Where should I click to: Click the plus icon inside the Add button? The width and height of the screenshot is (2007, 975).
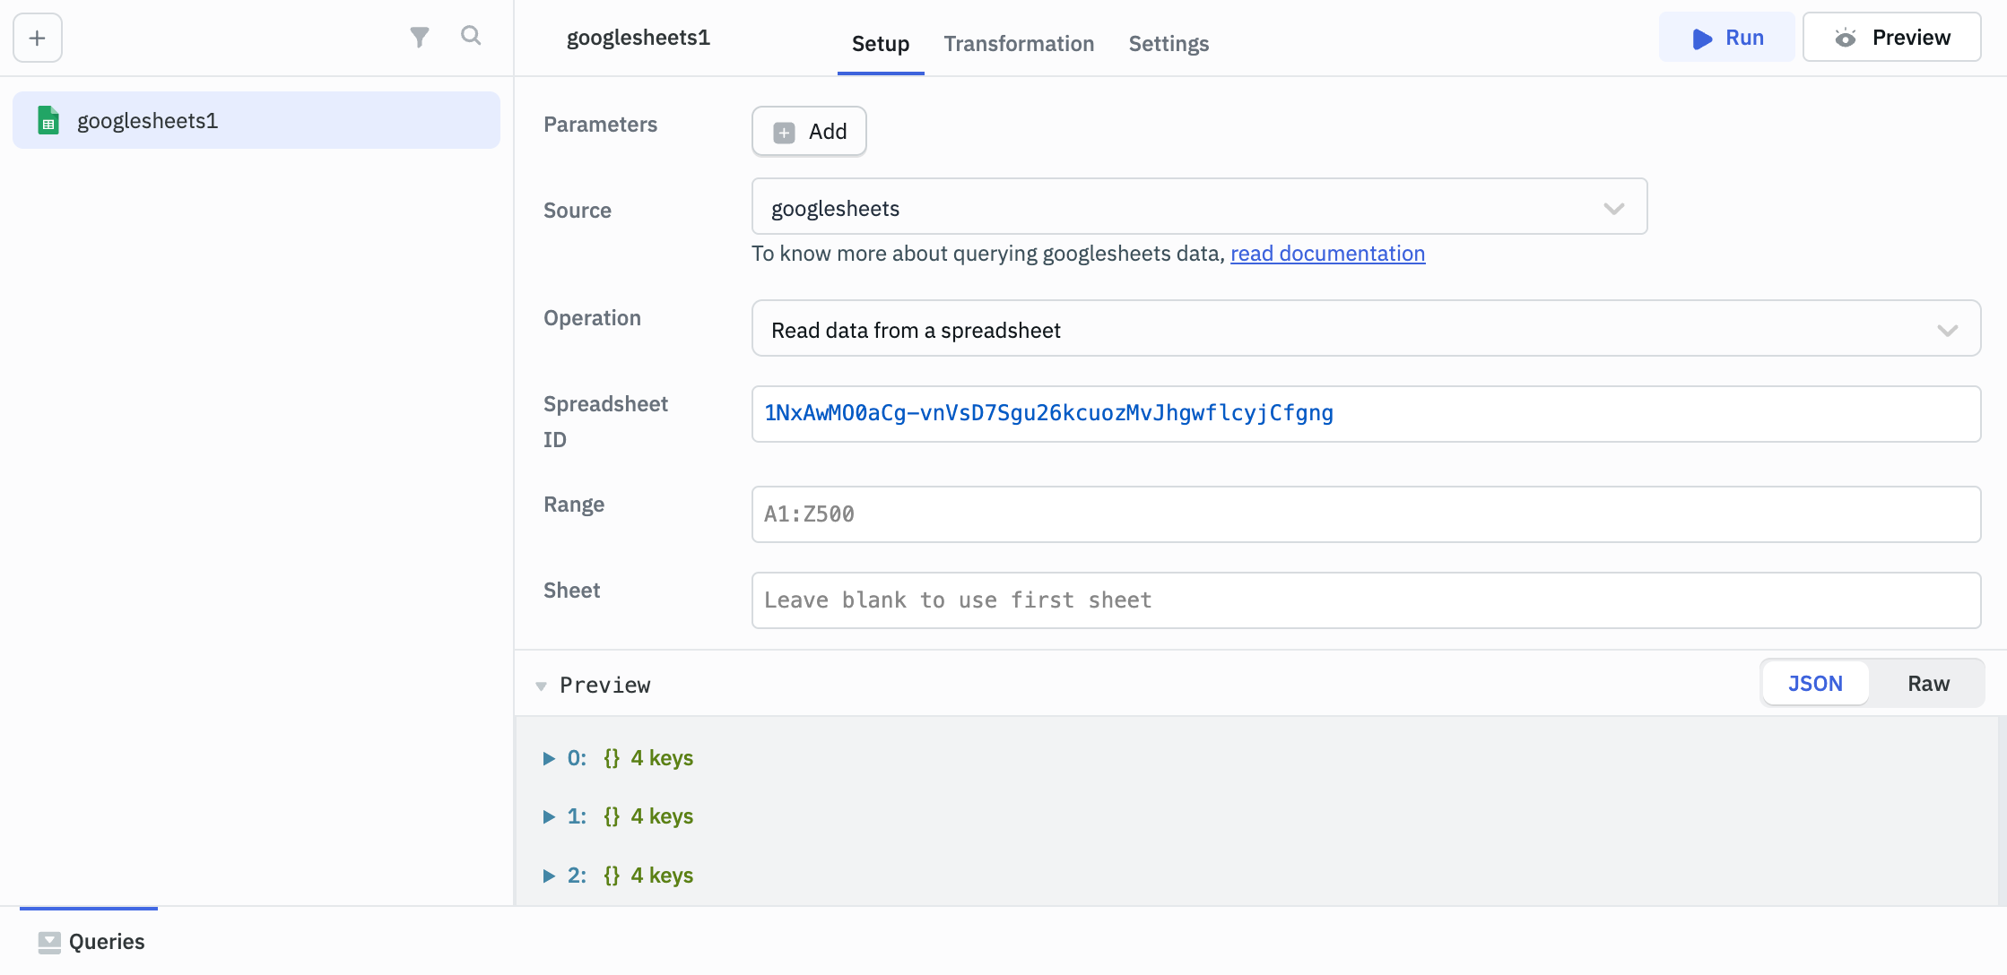tap(785, 131)
